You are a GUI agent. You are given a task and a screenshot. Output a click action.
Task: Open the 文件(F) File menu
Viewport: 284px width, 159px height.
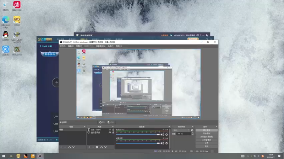[63, 46]
